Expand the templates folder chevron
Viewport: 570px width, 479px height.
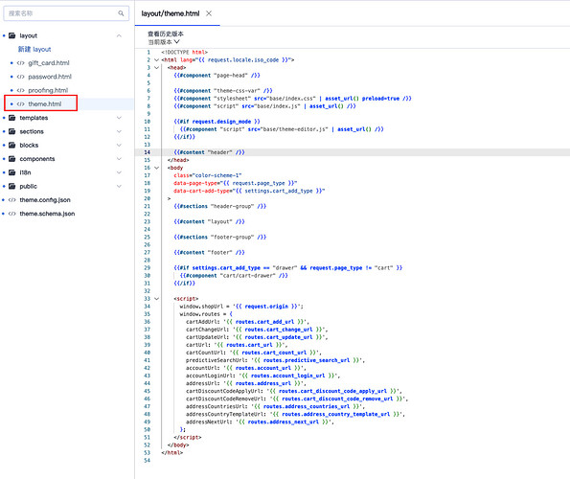[x=119, y=118]
